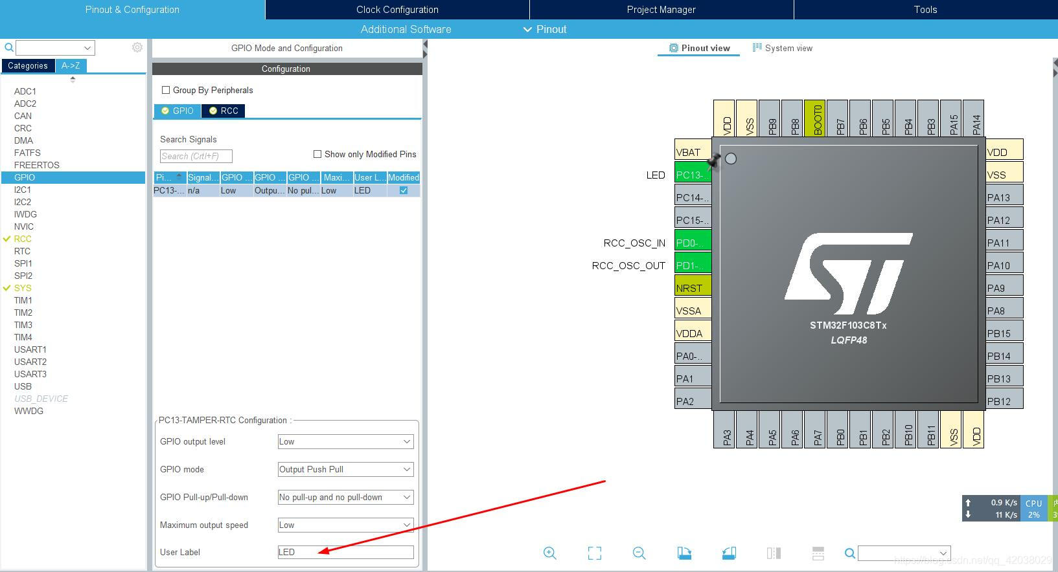Switch to System view tab
1058x572 pixels.
(782, 48)
